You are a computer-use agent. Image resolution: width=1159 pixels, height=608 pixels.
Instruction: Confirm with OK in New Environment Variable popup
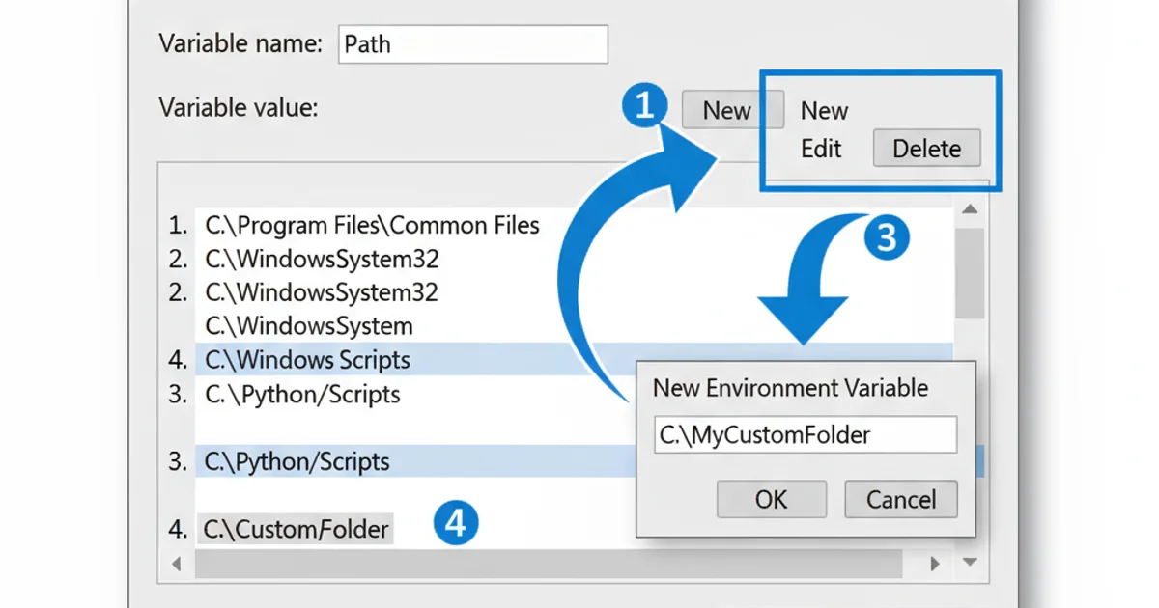tap(771, 500)
